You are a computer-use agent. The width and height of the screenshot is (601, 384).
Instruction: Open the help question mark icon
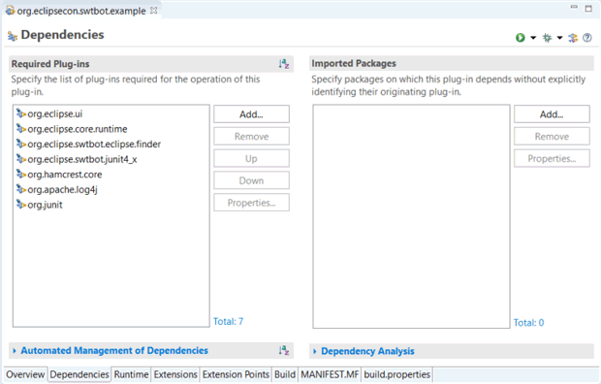click(x=587, y=38)
